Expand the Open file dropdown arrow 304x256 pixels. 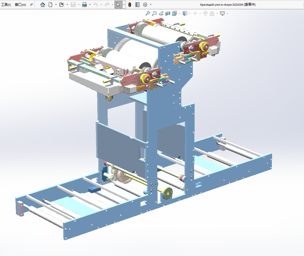[x=67, y=4]
